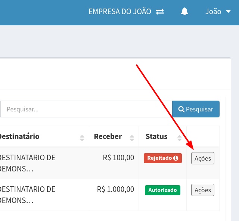Click the info icon on Rejeitado badge

tap(176, 158)
